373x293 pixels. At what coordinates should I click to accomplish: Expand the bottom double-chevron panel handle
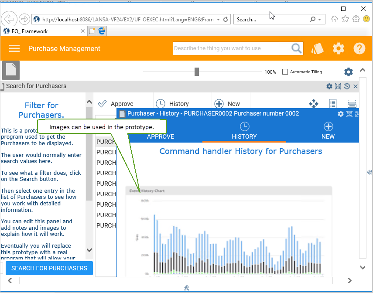click(x=187, y=288)
